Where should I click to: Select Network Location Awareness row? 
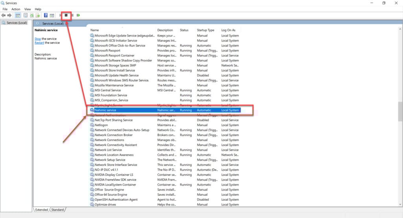click(165, 155)
